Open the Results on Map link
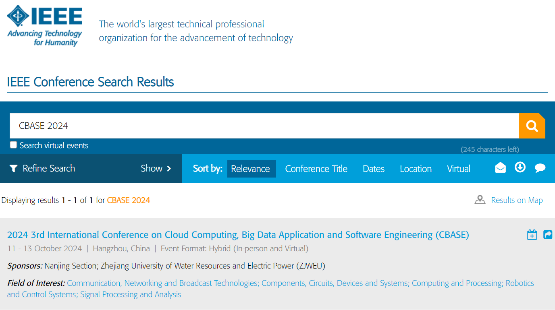555x310 pixels. tap(517, 200)
